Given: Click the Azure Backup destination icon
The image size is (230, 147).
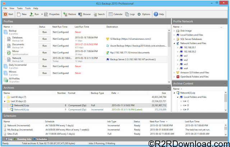Looking at the screenshot, I should [107, 46].
